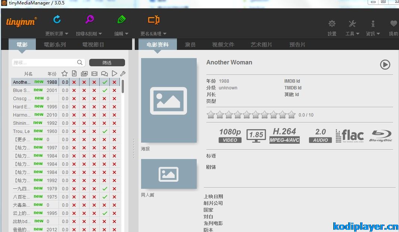
Task: Click the tenth rating star of Another Woman
Action: [x=292, y=115]
